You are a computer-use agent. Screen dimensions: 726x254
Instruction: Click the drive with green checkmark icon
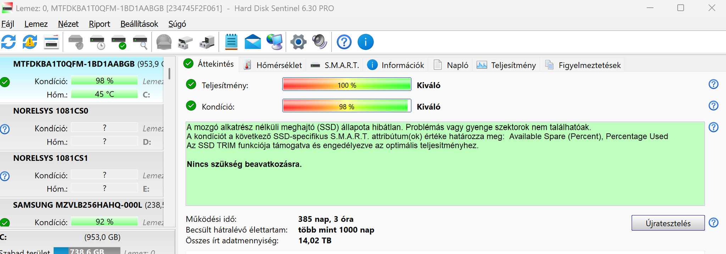point(118,42)
